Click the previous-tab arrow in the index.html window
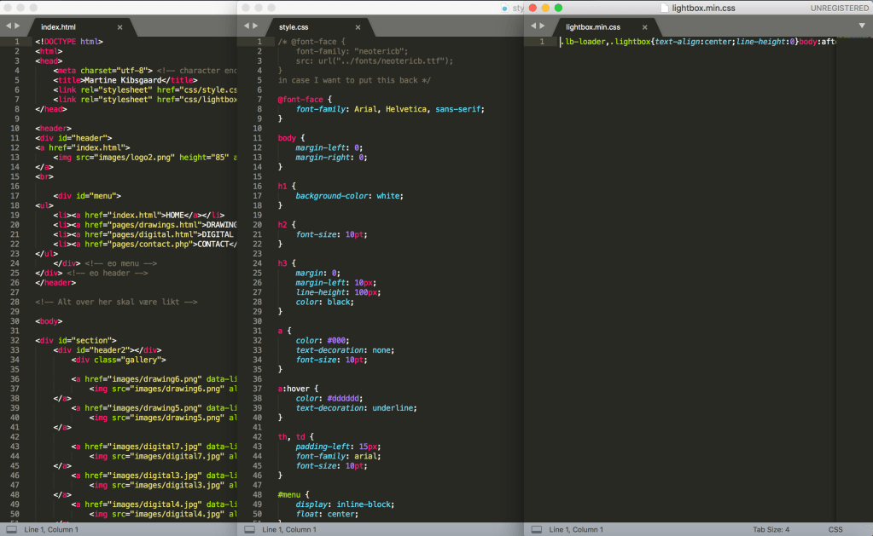Viewport: 873px width, 536px height. pyautogui.click(x=7, y=26)
